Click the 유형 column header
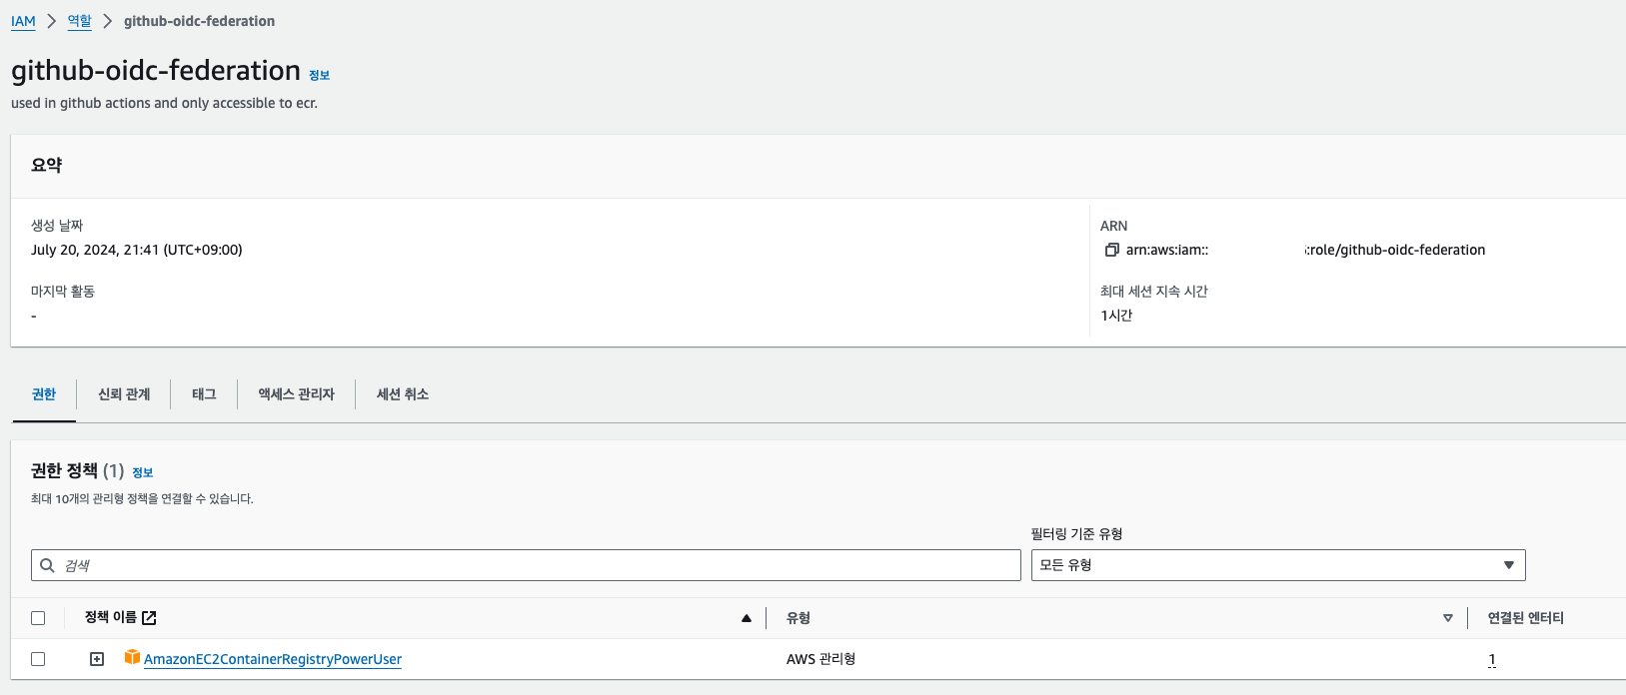This screenshot has width=1626, height=695. (x=799, y=618)
